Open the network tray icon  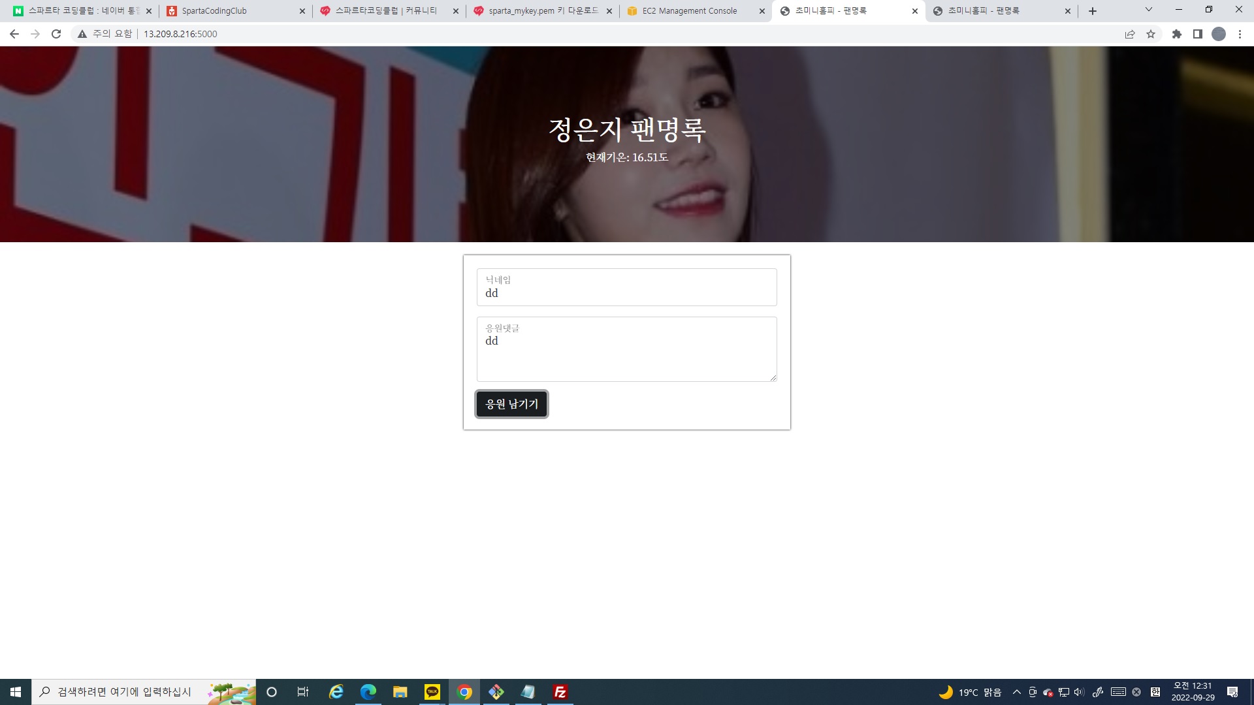pyautogui.click(x=1064, y=692)
